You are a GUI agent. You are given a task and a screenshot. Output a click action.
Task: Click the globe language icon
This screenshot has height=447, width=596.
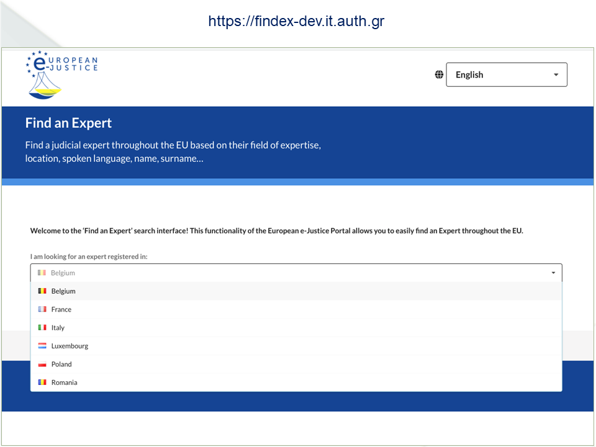point(439,74)
